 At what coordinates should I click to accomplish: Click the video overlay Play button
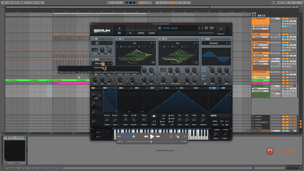pos(152,137)
